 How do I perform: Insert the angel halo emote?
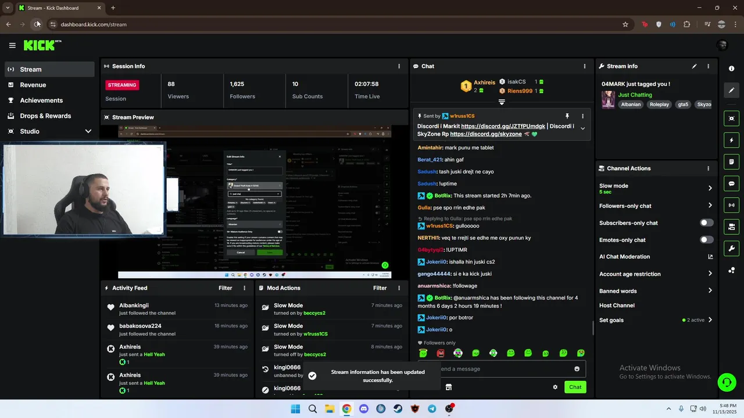click(x=423, y=353)
